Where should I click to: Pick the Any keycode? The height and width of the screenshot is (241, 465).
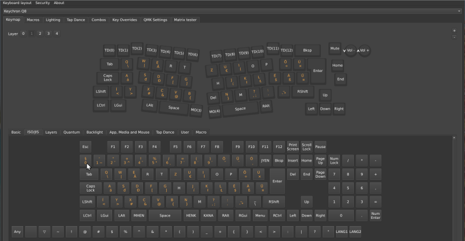click(17, 232)
